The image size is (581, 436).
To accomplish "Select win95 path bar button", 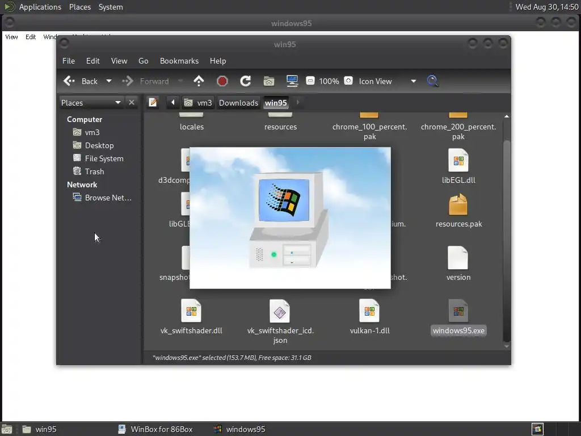I will pos(276,103).
